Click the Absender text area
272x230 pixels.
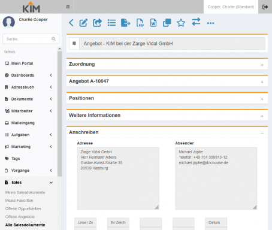[216, 178]
